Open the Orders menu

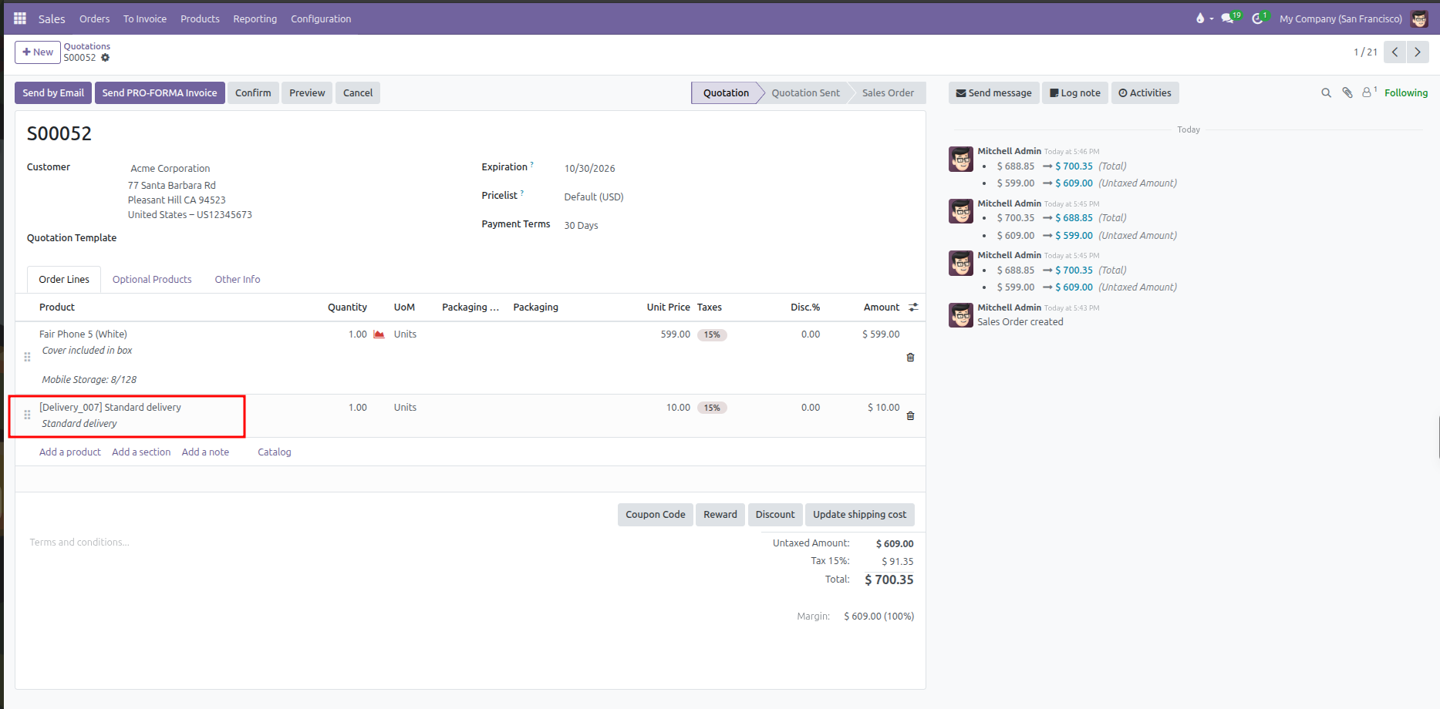(x=94, y=18)
